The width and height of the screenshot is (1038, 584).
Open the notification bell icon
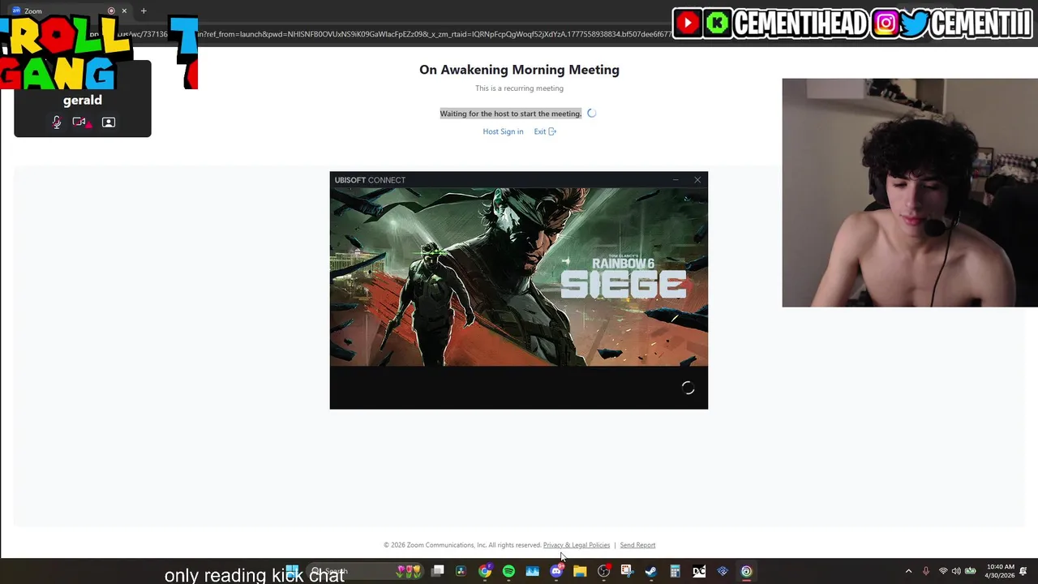1023,571
